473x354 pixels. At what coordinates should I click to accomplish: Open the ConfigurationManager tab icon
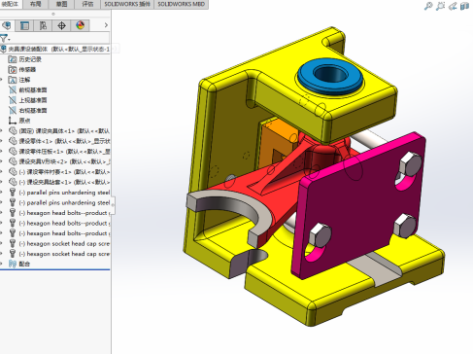(x=43, y=25)
